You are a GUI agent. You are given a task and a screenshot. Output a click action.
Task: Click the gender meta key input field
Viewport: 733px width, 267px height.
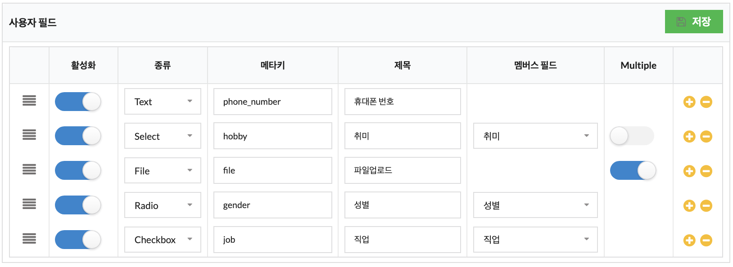coord(273,205)
